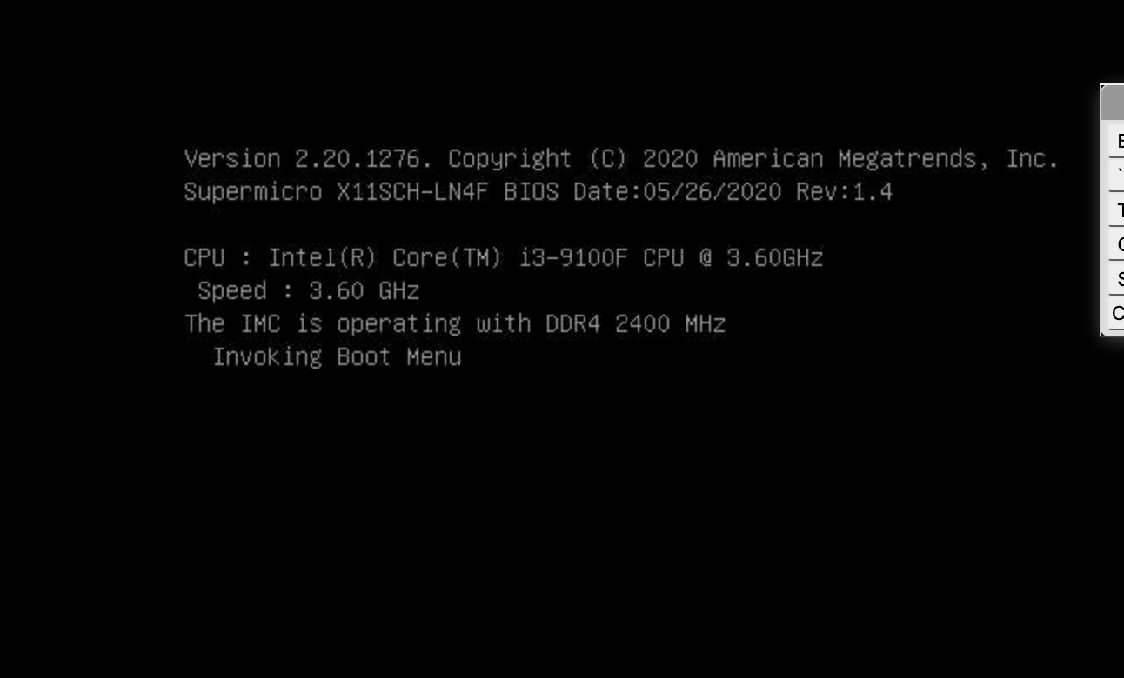Click the 'Speed : 3.60 GHz' line
The width and height of the screenshot is (1124, 678).
click(309, 290)
